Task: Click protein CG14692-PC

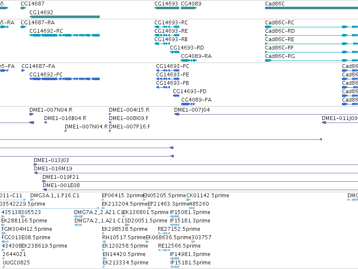Action: [46, 75]
